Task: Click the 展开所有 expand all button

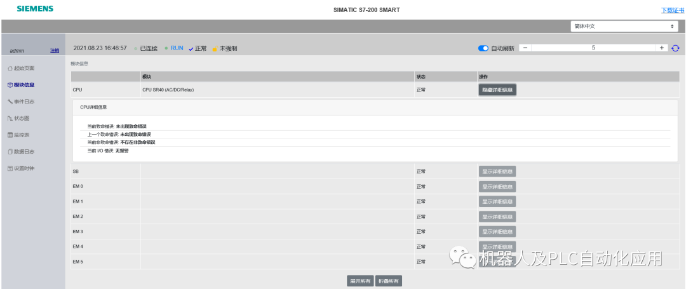Action: (x=361, y=281)
